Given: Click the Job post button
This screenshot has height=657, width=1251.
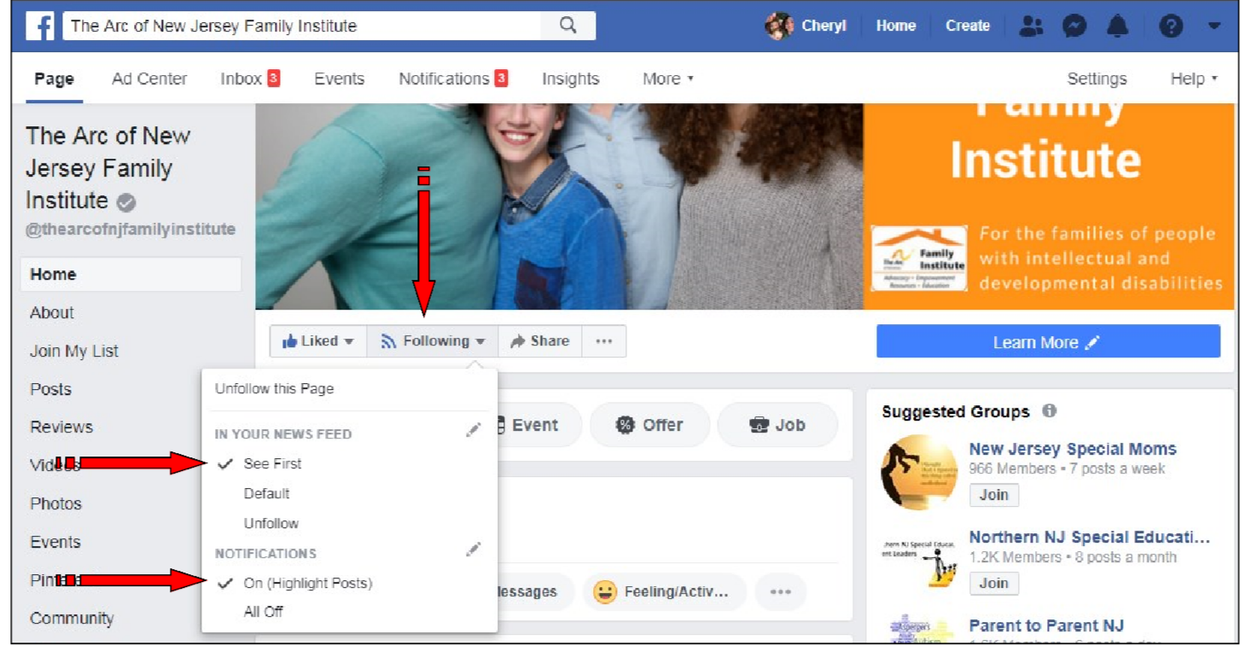Looking at the screenshot, I should point(777,425).
